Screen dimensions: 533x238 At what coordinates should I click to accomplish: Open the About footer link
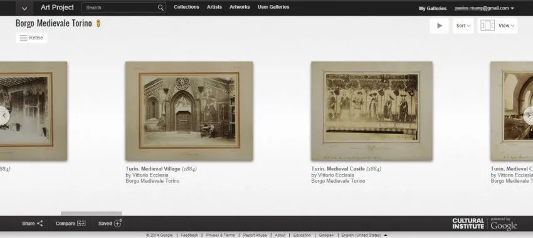(280, 235)
